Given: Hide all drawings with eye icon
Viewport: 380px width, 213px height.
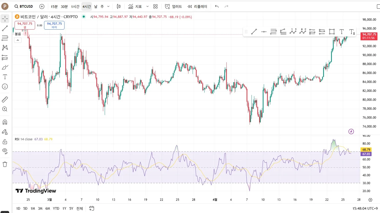Looking at the screenshot, I should coord(5,151).
